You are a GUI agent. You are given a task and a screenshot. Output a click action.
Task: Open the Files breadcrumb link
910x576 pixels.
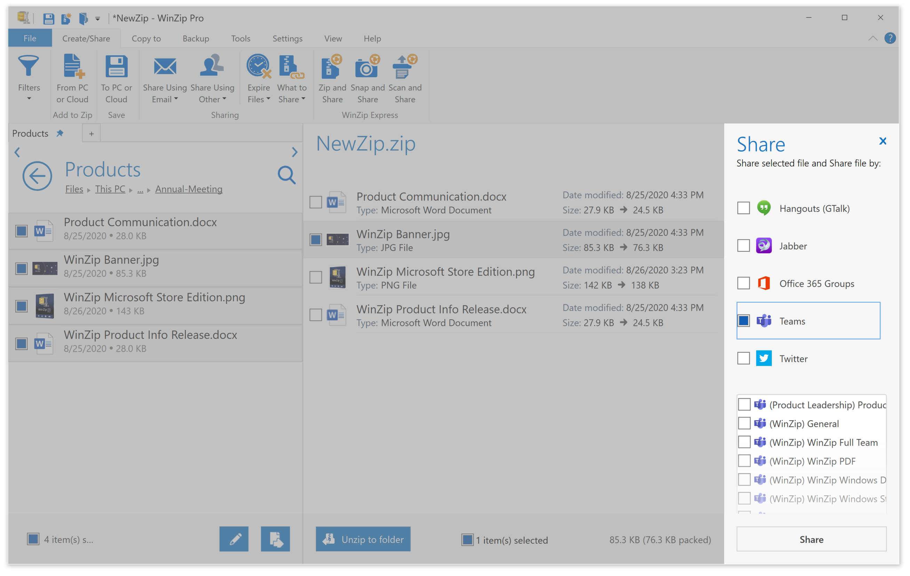[x=74, y=189]
